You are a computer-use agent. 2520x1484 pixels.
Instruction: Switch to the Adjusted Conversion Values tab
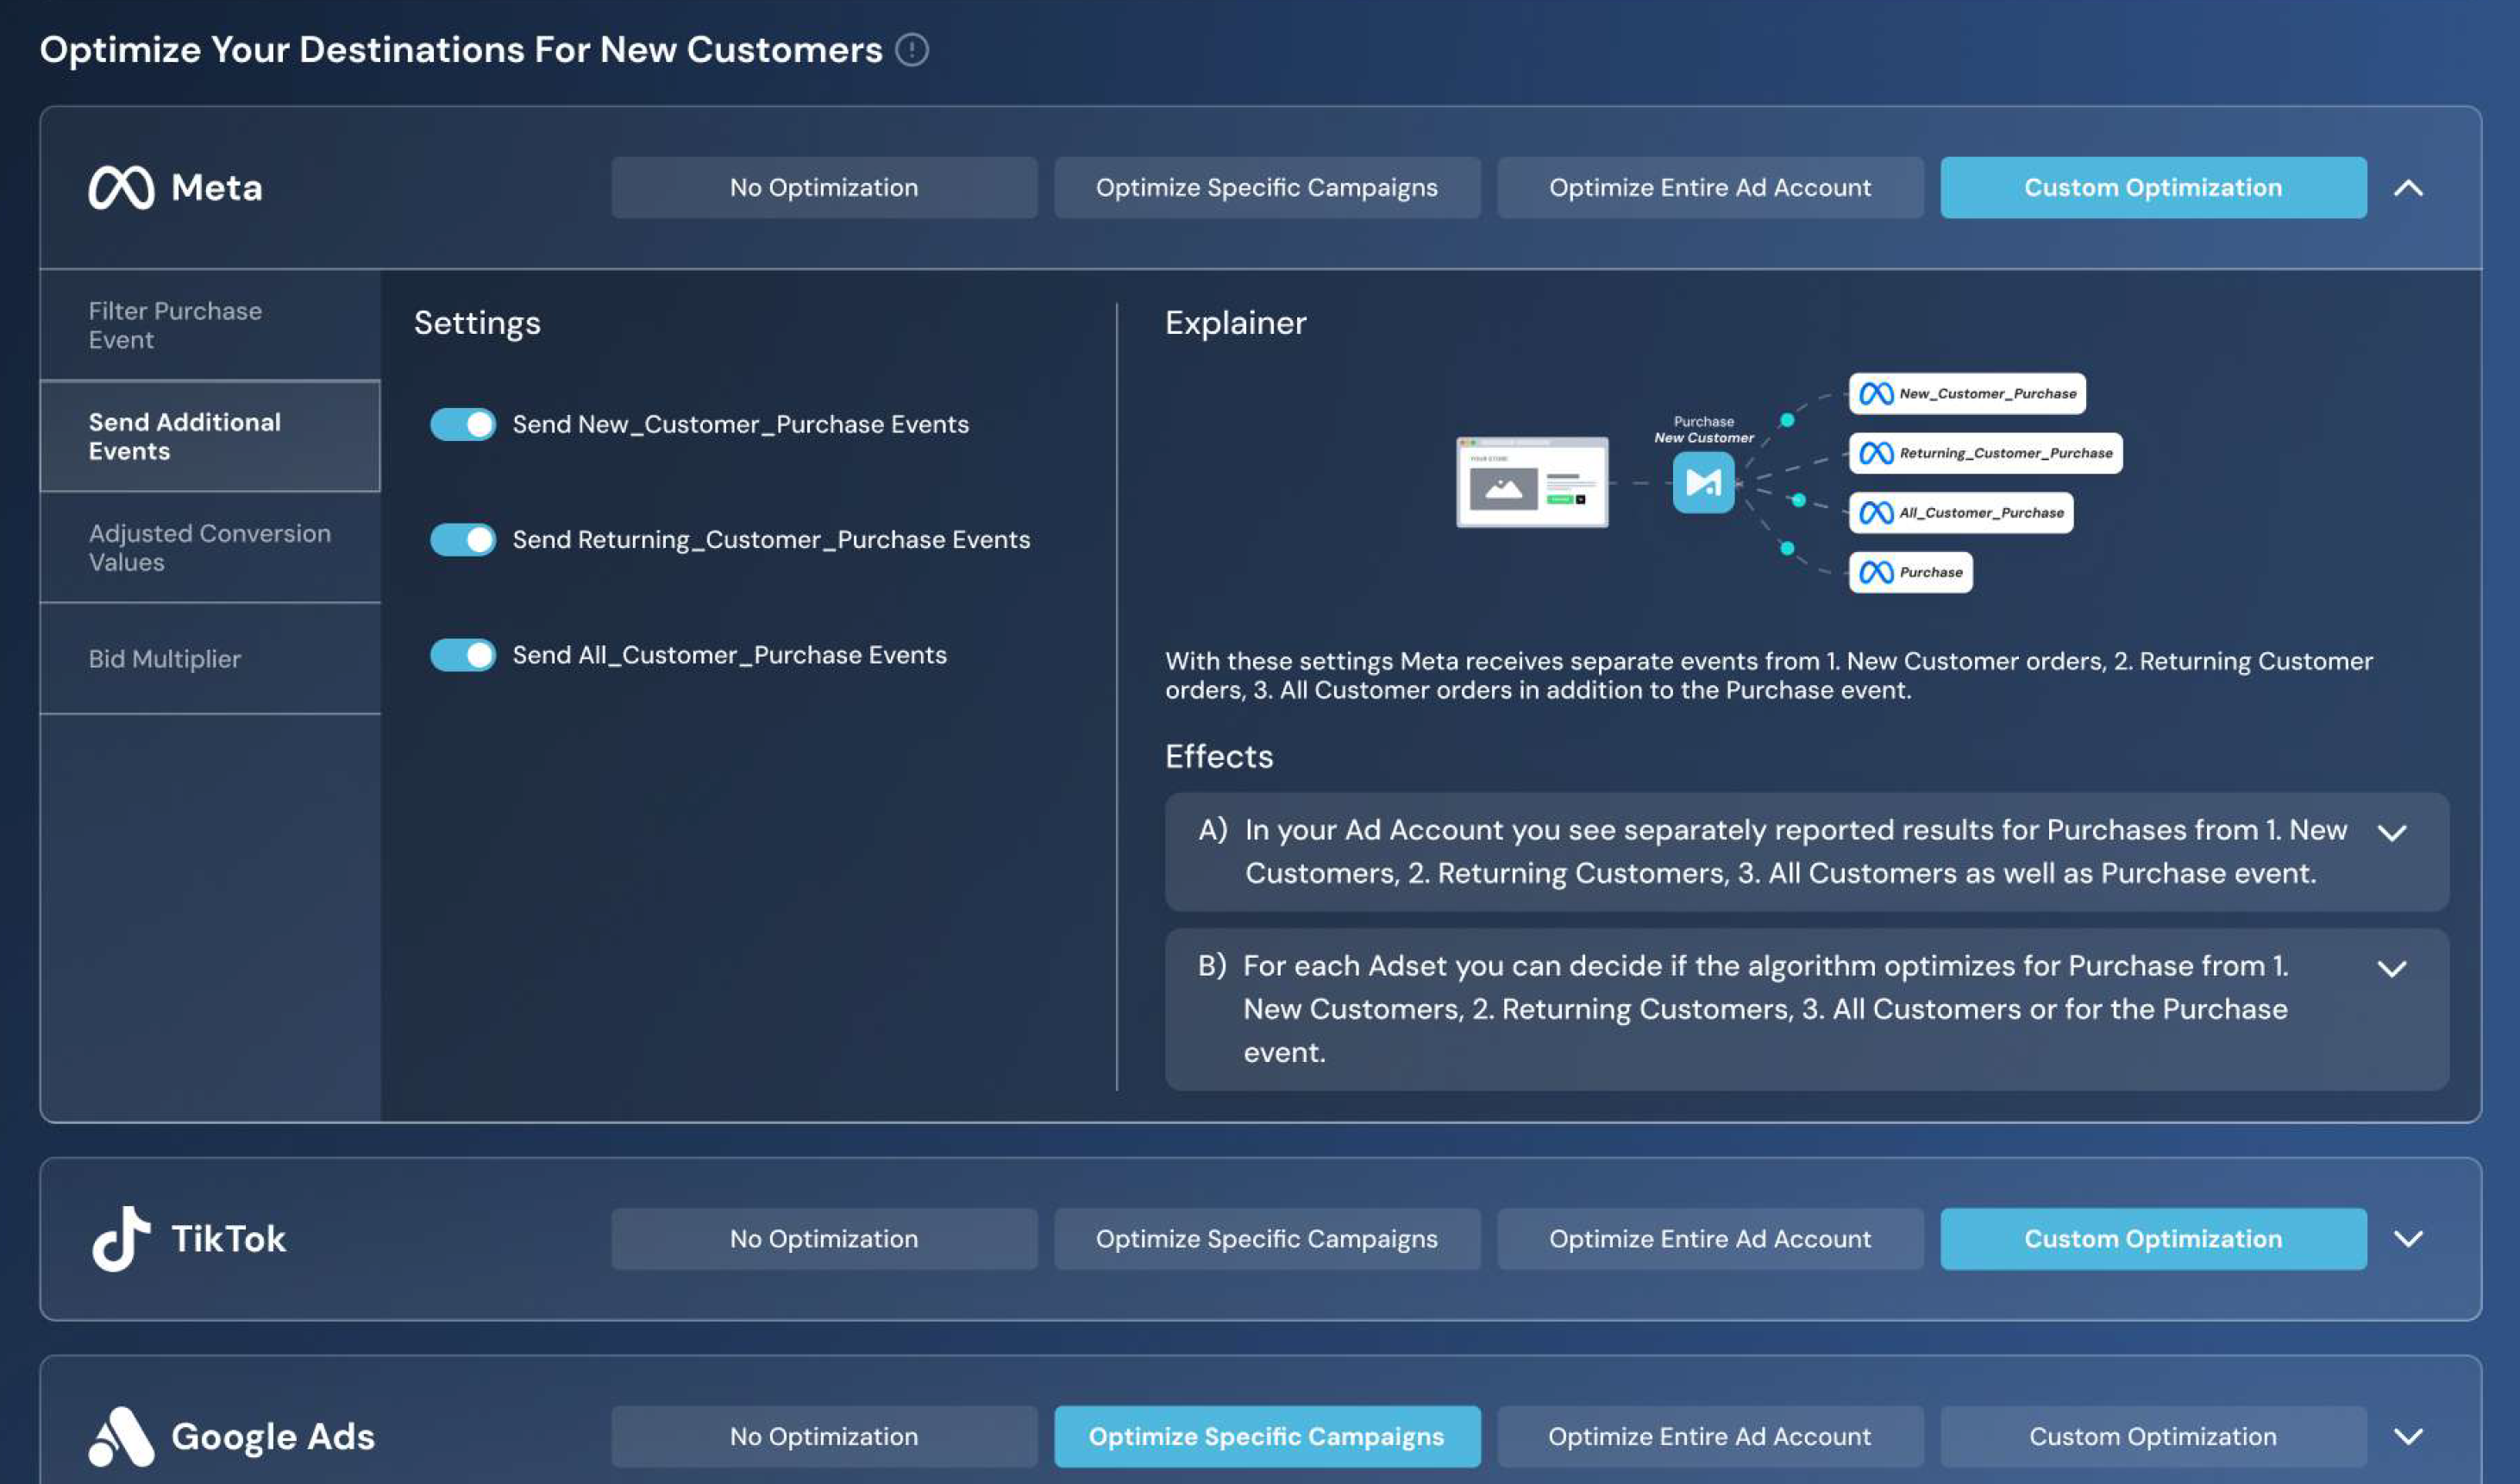coord(209,547)
